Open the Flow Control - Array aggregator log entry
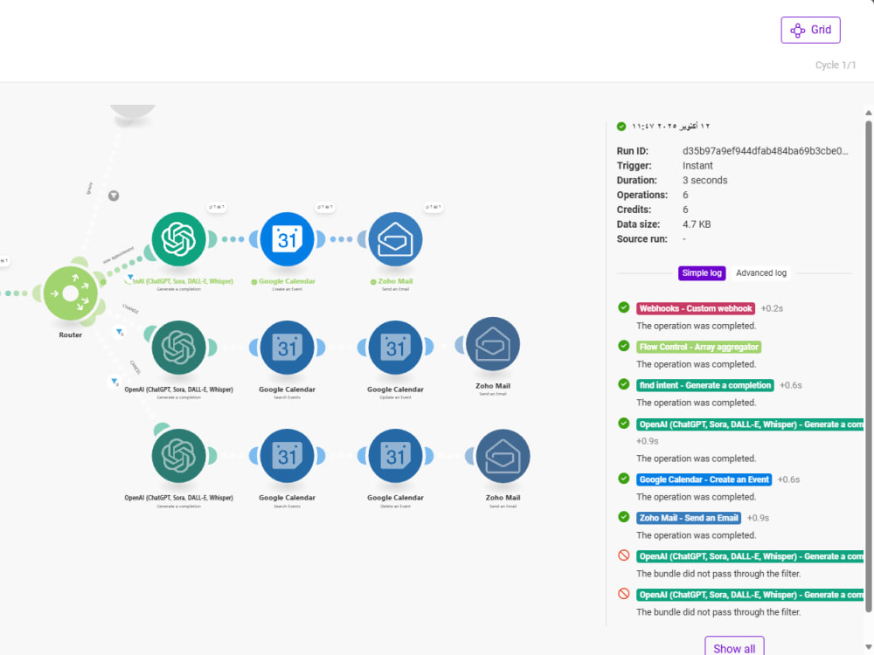Image resolution: width=874 pixels, height=655 pixels. [x=699, y=347]
